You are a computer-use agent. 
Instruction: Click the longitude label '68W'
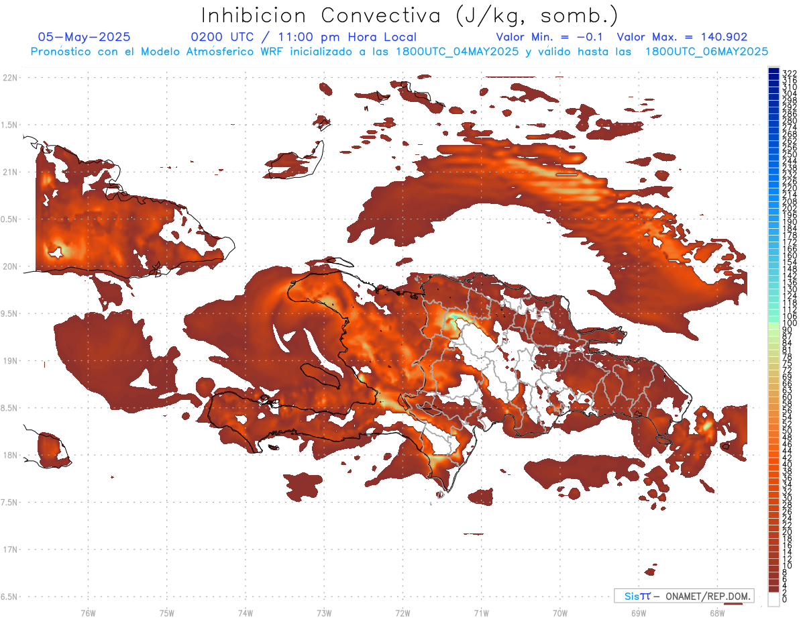point(717,613)
